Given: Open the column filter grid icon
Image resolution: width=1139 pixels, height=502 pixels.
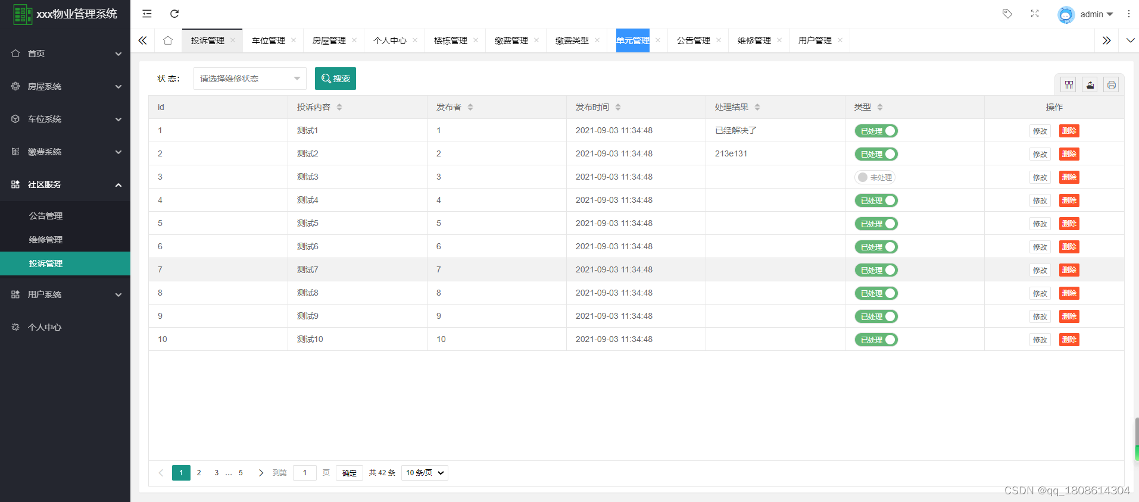Looking at the screenshot, I should (x=1069, y=85).
